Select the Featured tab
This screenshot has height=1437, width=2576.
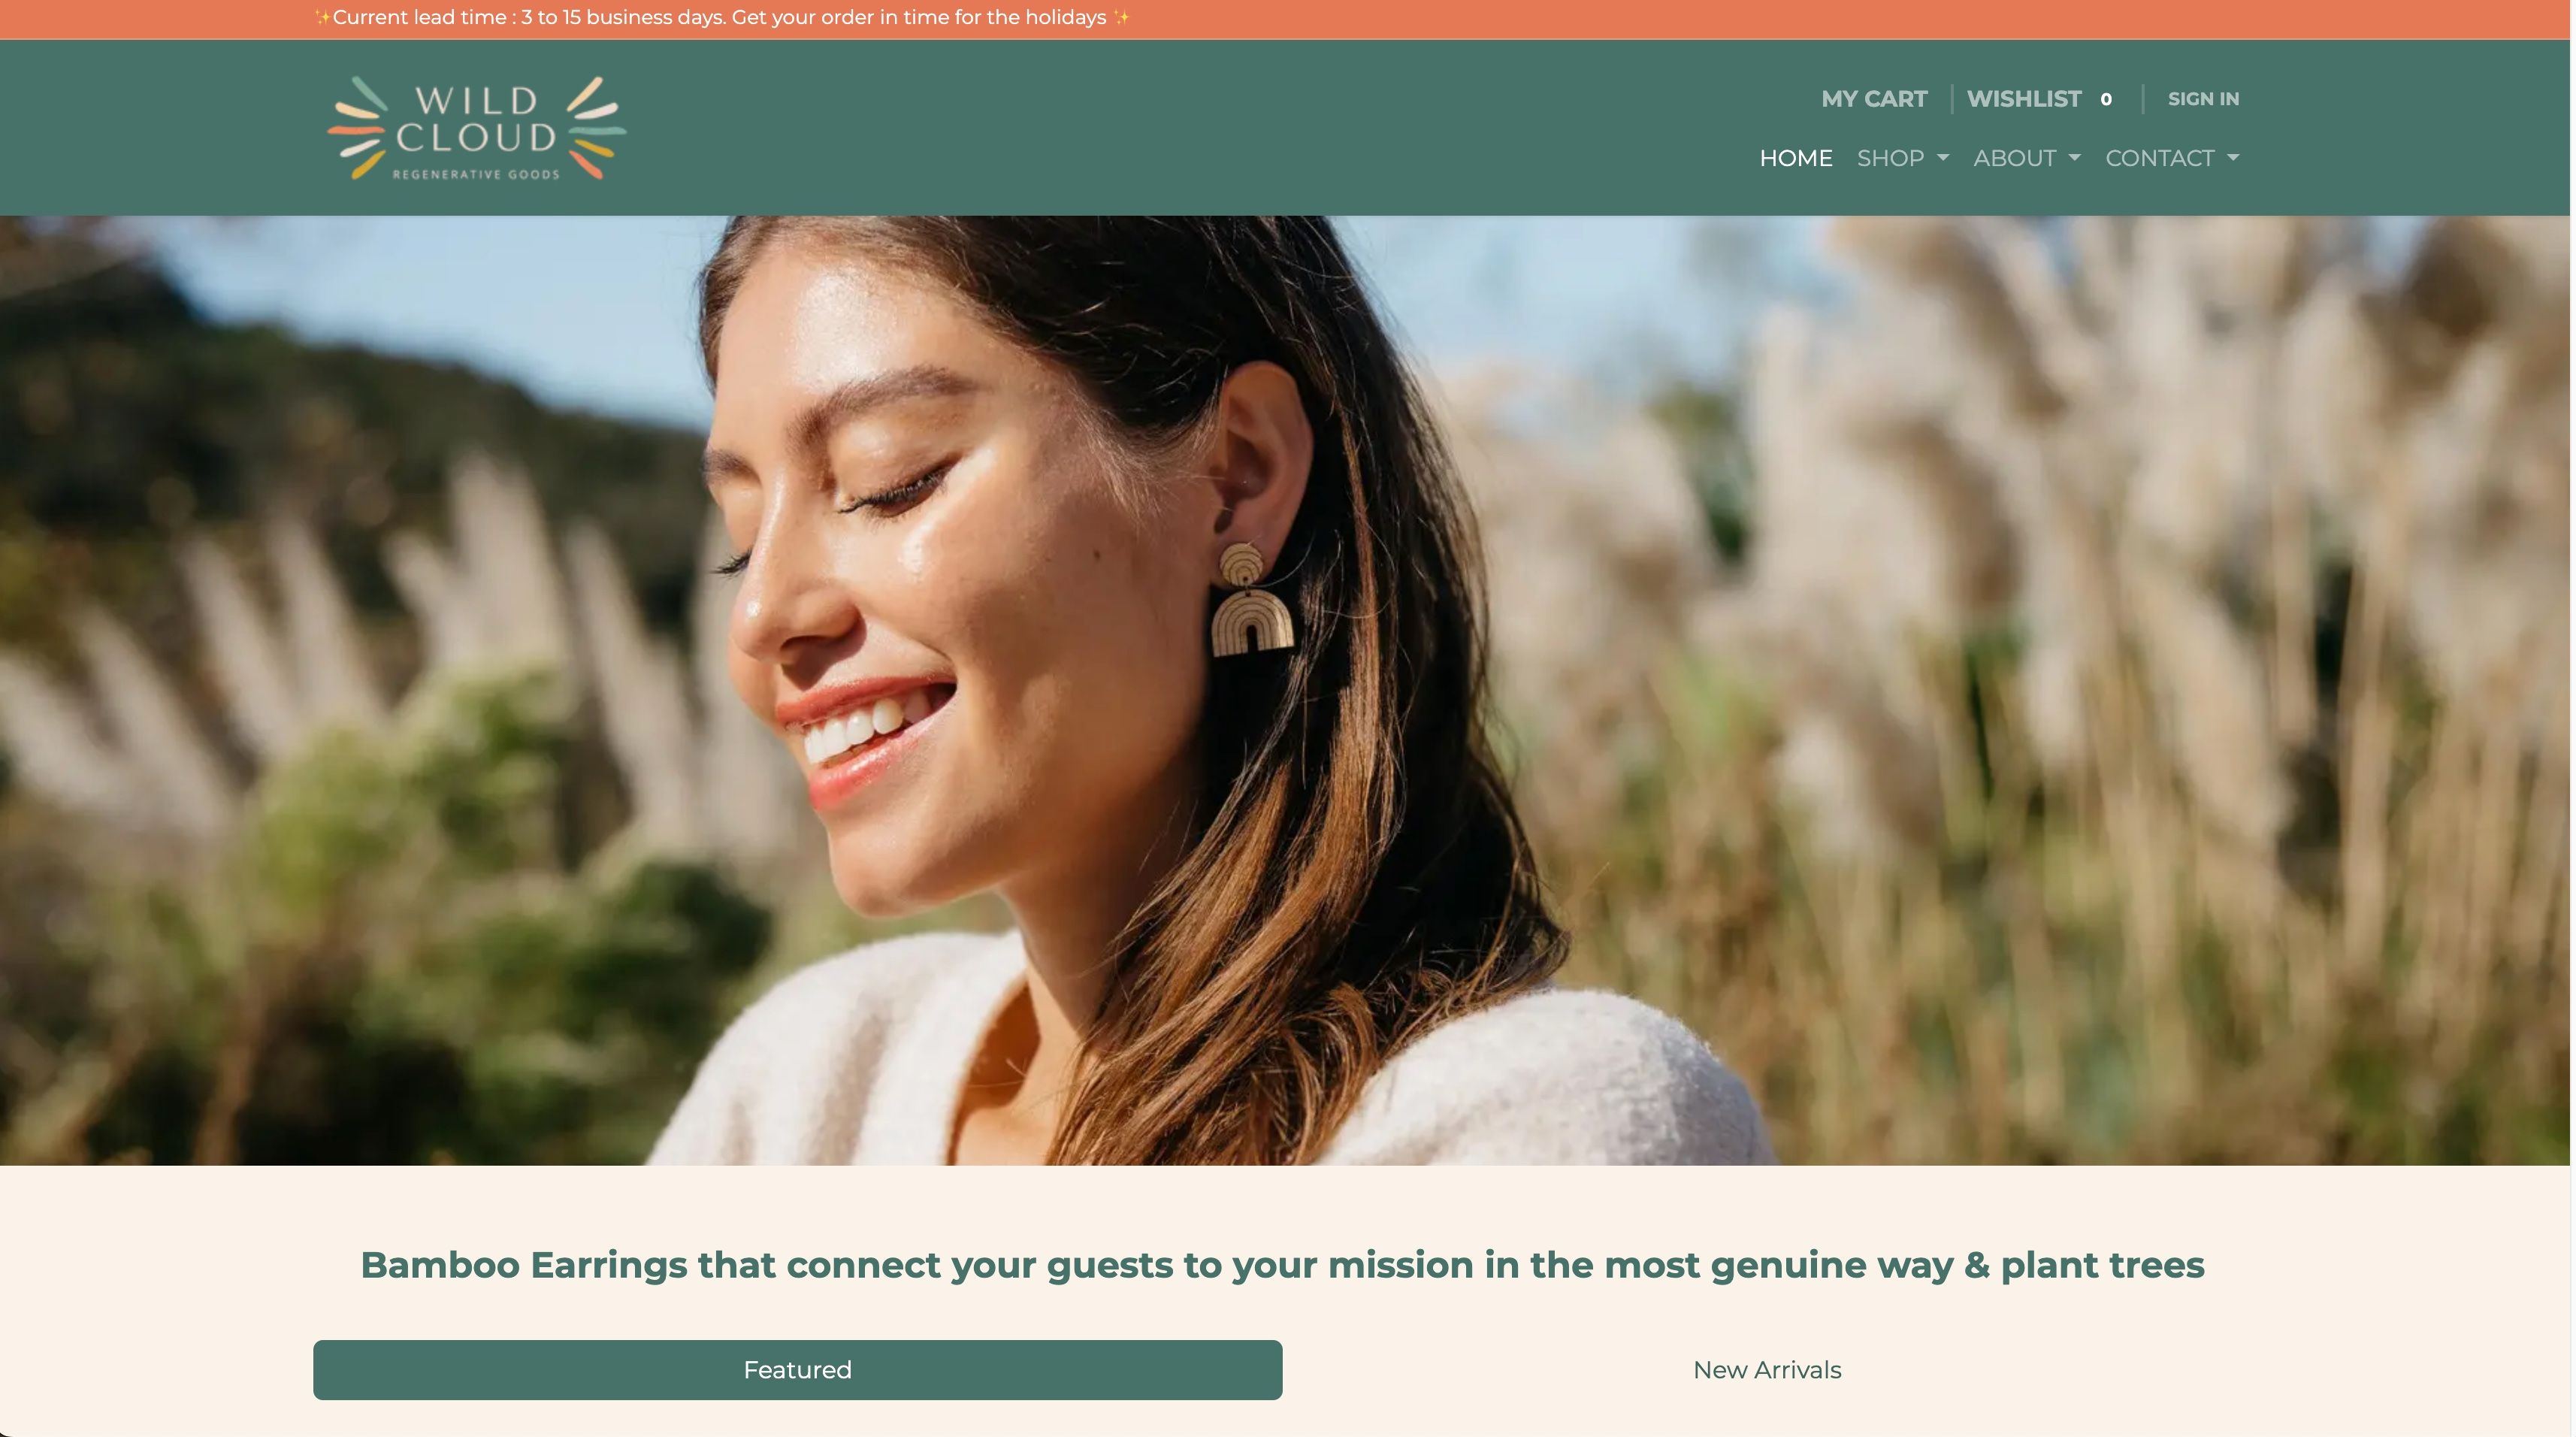pyautogui.click(x=798, y=1370)
